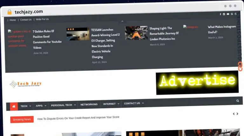The image size is (244, 136).
Task: Show previous breaking news with left arrow
Action: 234,114
